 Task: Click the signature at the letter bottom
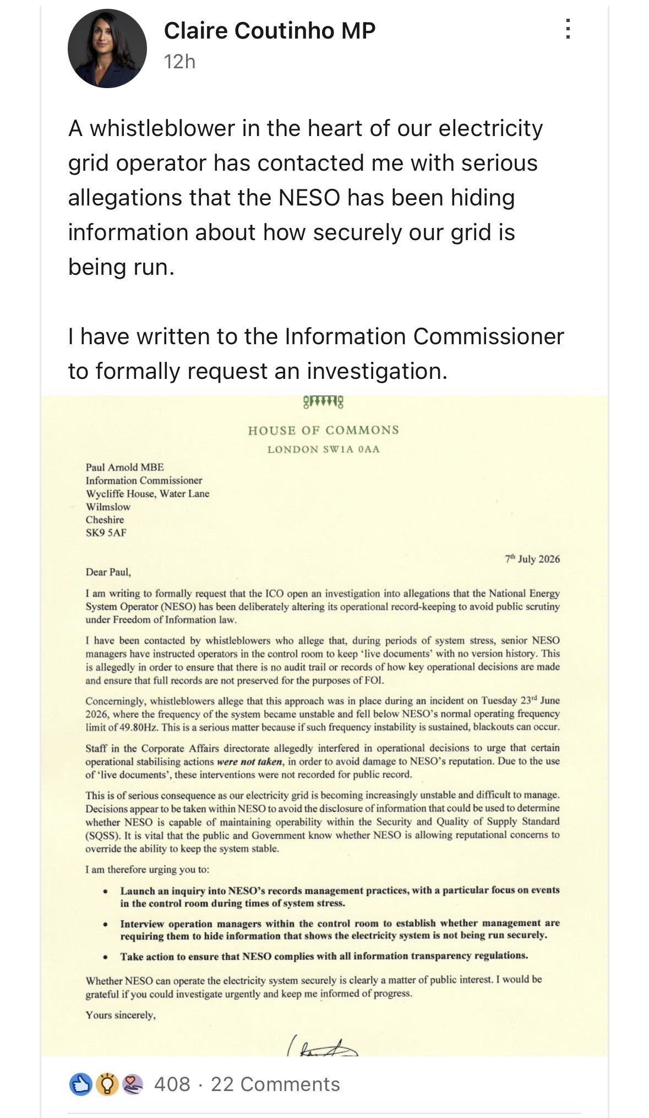tap(323, 1045)
